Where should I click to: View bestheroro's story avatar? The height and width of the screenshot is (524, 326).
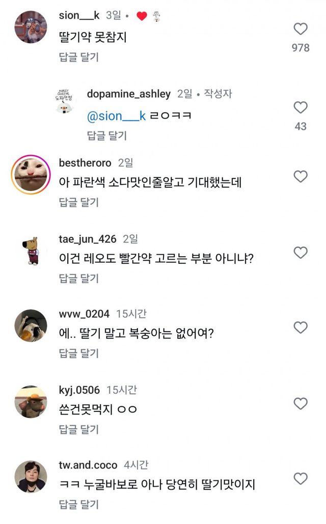(31, 176)
